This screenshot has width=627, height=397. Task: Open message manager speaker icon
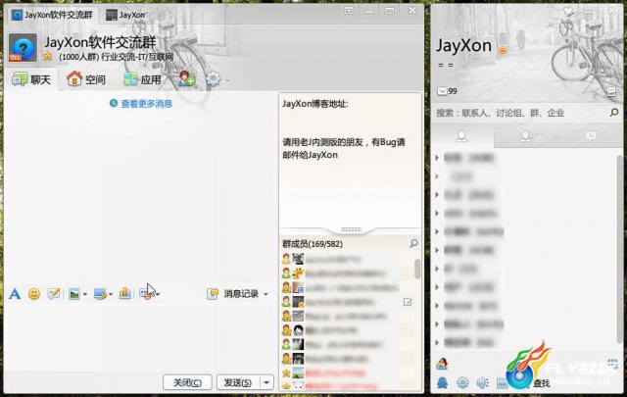coord(483,383)
